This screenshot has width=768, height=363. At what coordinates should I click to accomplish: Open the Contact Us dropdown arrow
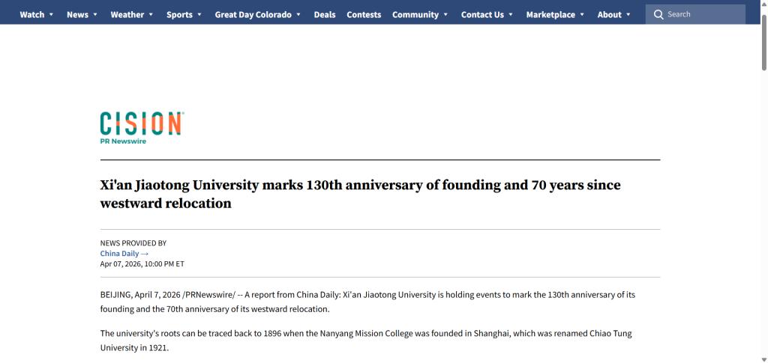pyautogui.click(x=511, y=15)
